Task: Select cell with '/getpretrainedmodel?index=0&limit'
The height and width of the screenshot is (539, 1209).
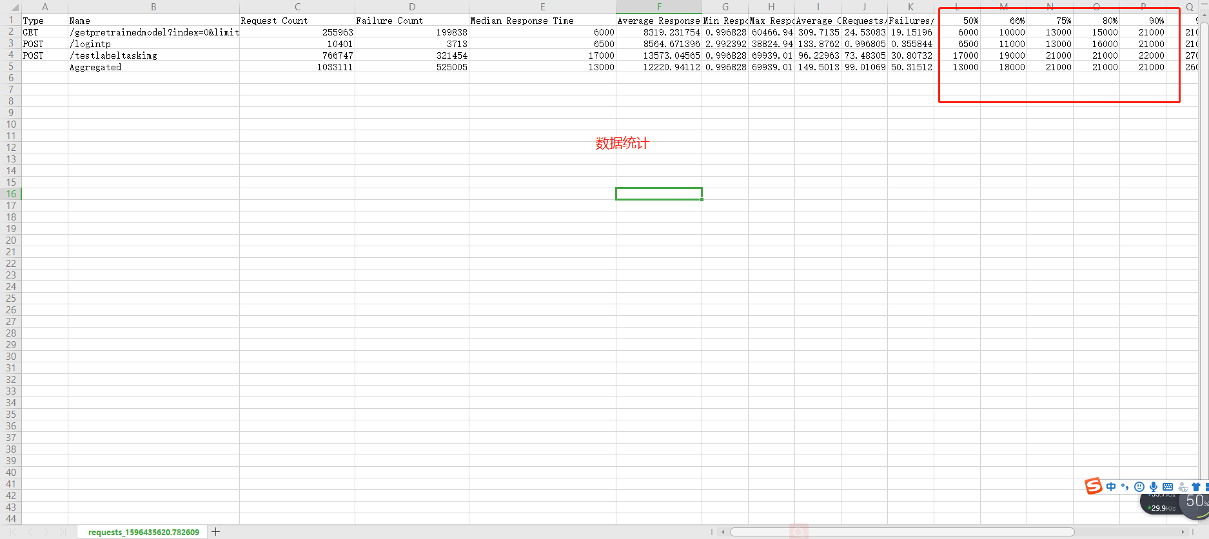Action: pyautogui.click(x=153, y=32)
